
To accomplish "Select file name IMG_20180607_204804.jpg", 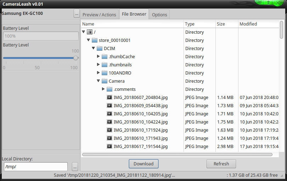I will [141, 97].
